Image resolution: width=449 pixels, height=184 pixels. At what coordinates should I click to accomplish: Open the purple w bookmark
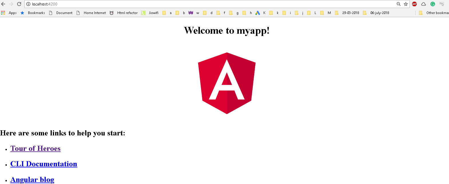coord(194,13)
